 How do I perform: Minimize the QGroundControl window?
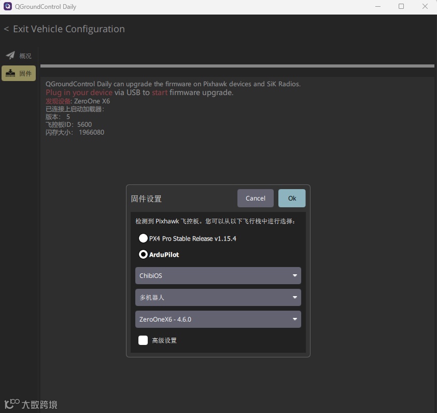pos(377,6)
